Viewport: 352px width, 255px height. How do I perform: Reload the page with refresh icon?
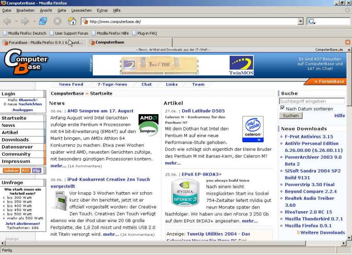point(43,21)
